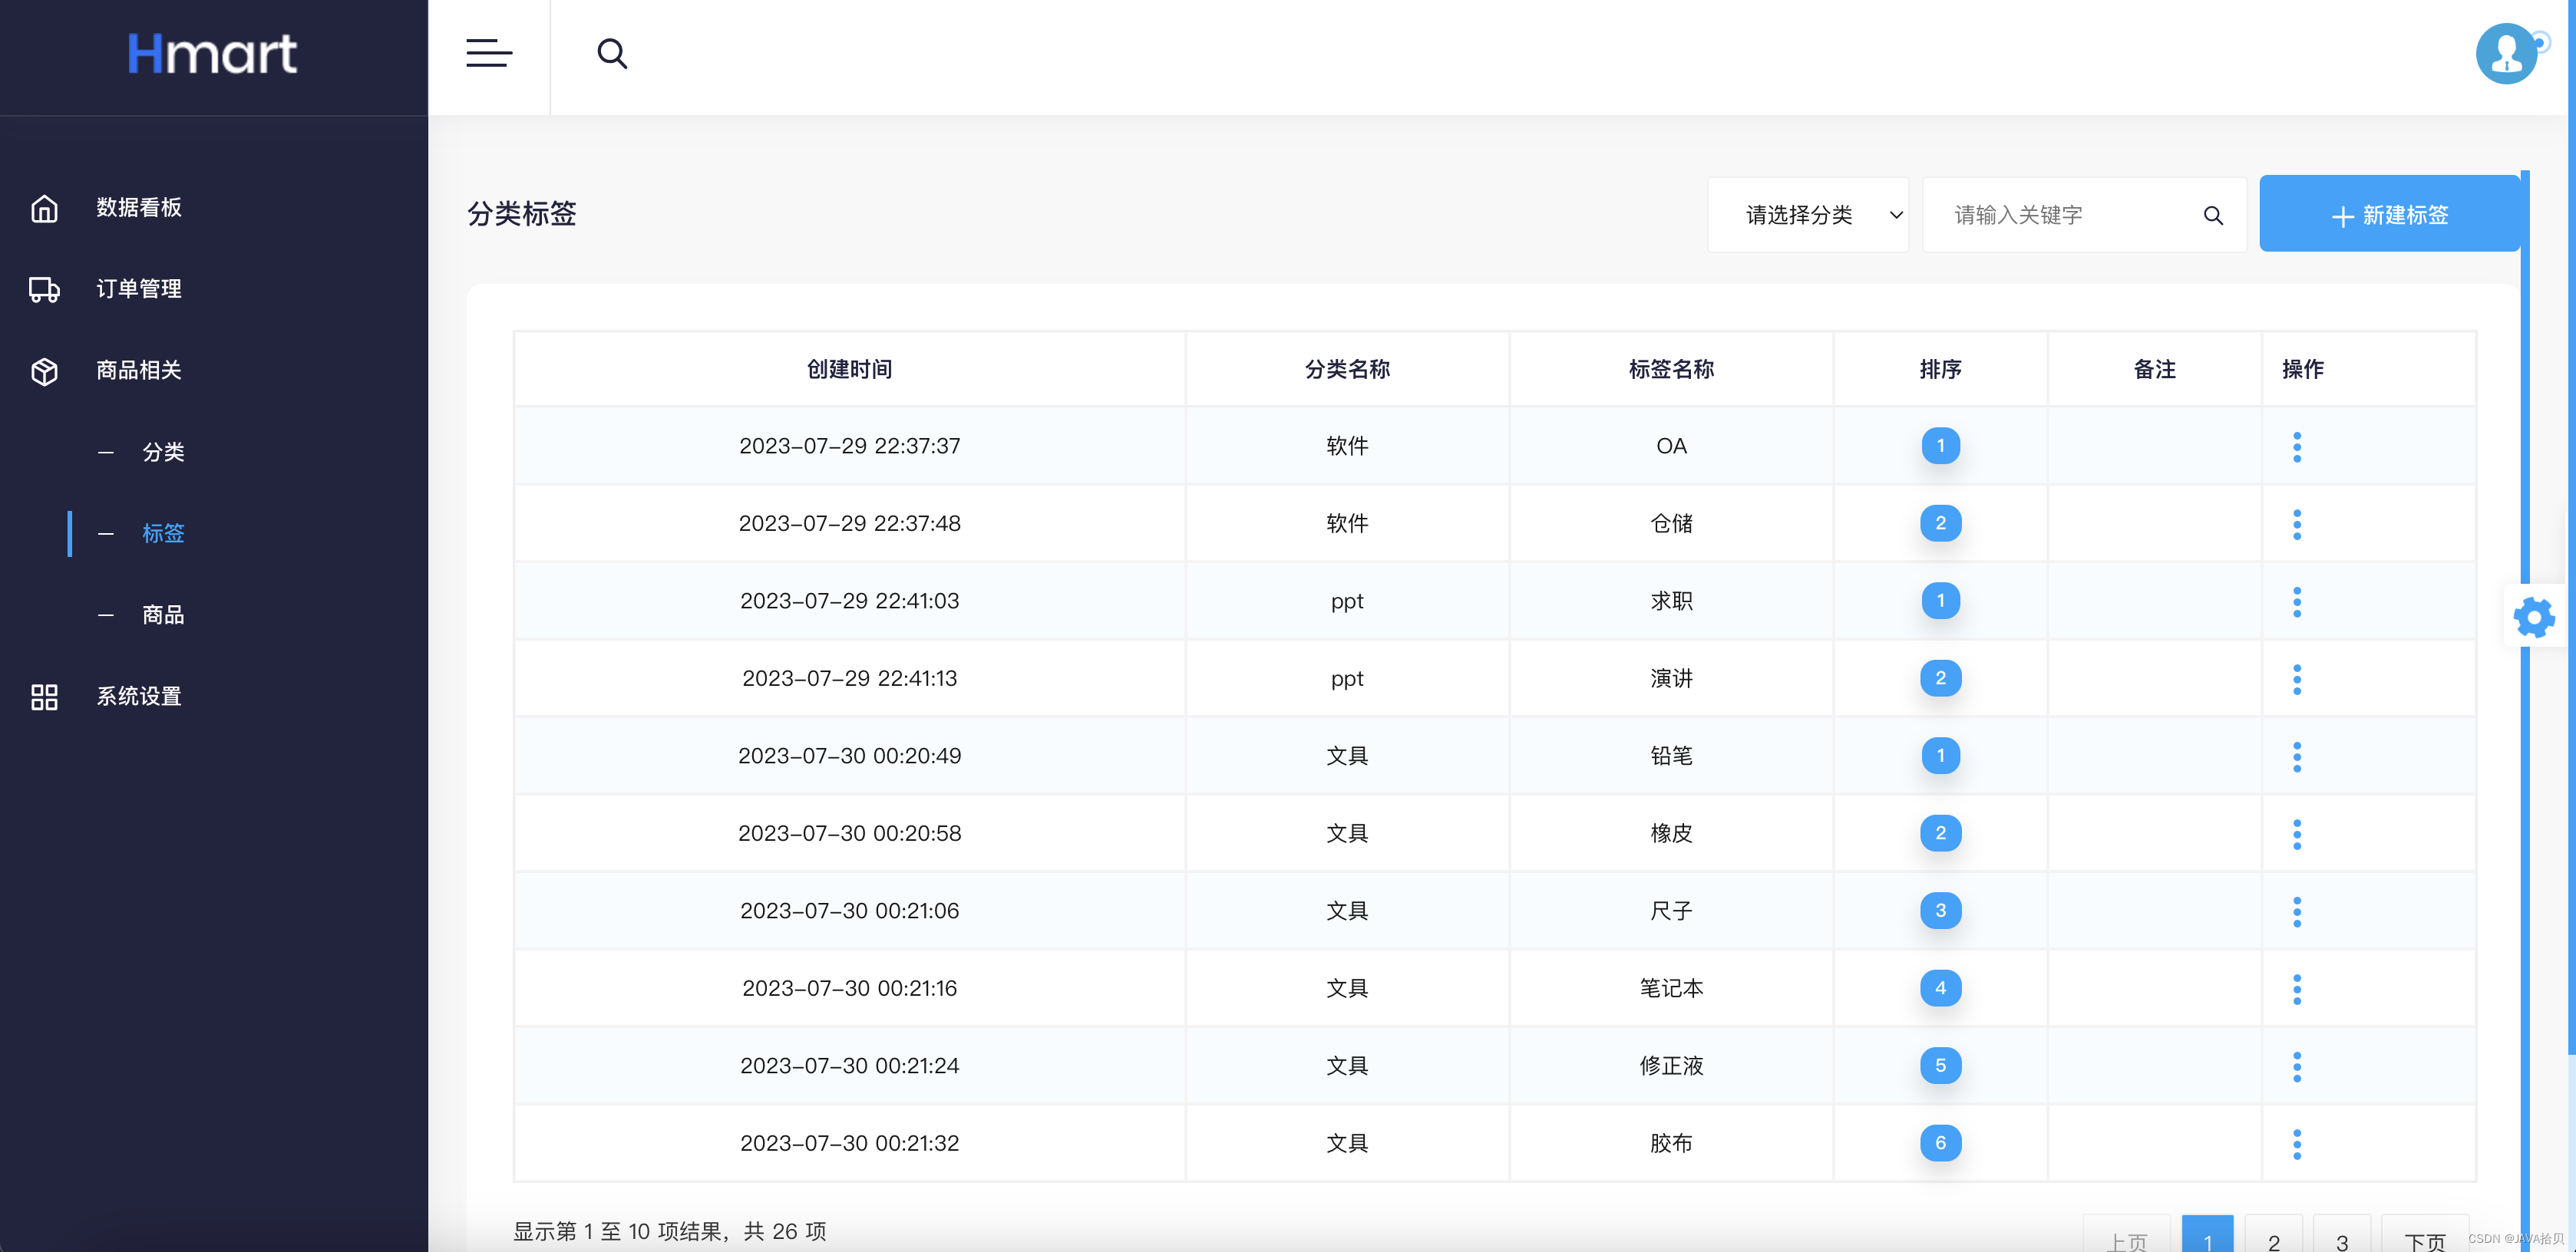Select the 标签 submenu item
Screen dimensions: 2576x1252
pyautogui.click(x=163, y=534)
